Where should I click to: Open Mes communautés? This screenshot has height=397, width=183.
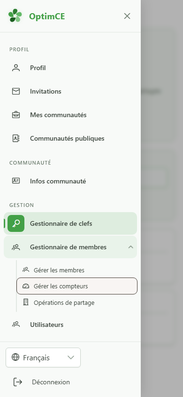click(x=70, y=115)
